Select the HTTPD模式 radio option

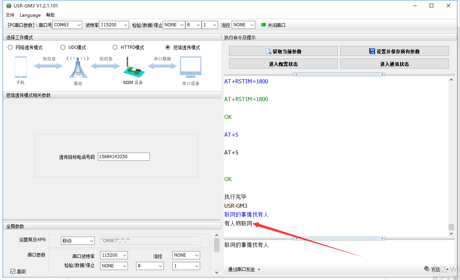pos(115,47)
